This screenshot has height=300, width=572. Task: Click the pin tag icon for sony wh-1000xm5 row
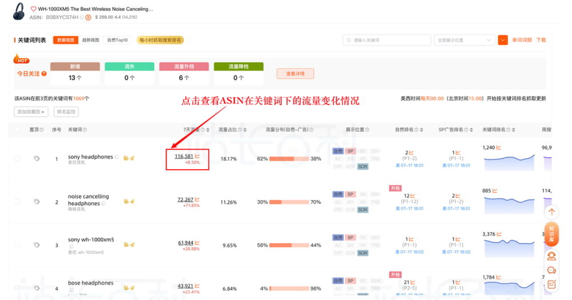[37, 245]
